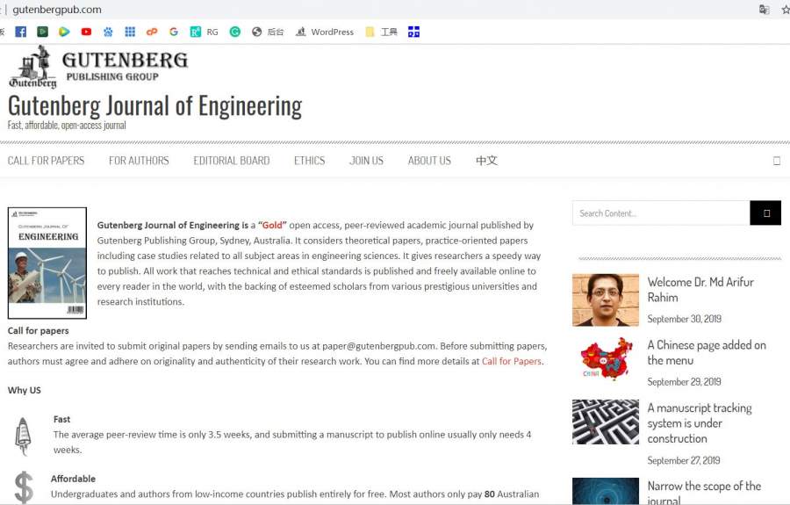Open A Chinese page added post

pos(707,352)
